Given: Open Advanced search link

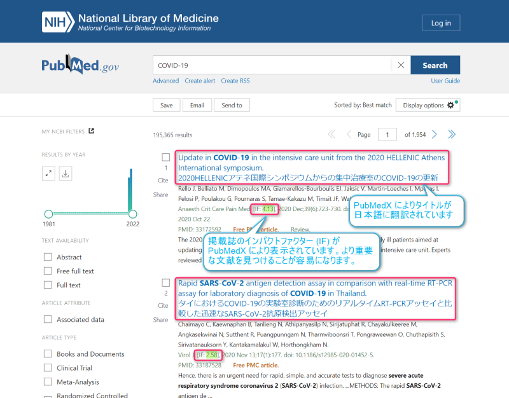Looking at the screenshot, I should [166, 81].
